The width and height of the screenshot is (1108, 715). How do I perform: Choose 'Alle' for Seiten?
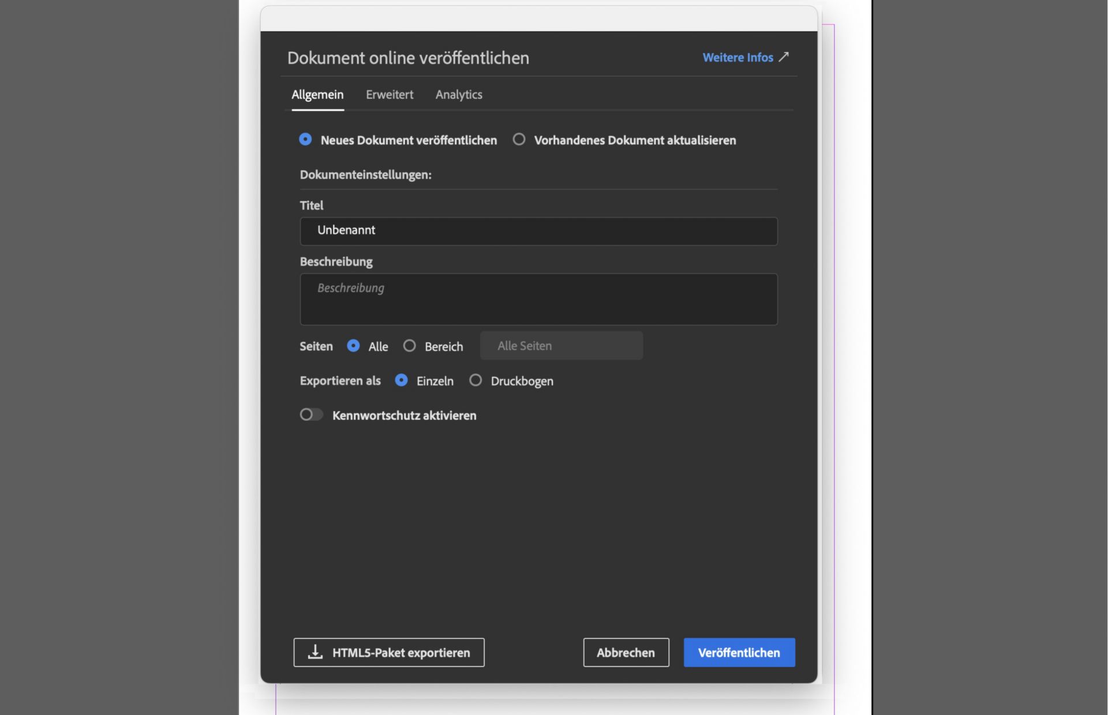pyautogui.click(x=353, y=346)
